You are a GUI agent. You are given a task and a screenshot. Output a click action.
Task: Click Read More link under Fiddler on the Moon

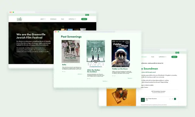click(130, 78)
